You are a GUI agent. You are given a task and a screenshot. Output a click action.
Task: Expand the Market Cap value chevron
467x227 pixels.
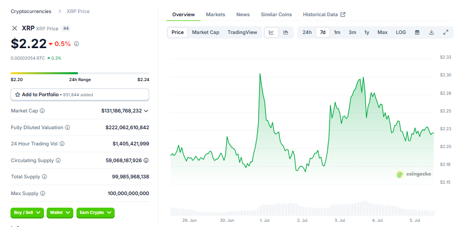coord(146,111)
